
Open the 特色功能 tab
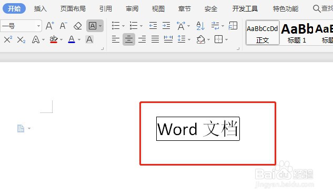[x=286, y=9]
